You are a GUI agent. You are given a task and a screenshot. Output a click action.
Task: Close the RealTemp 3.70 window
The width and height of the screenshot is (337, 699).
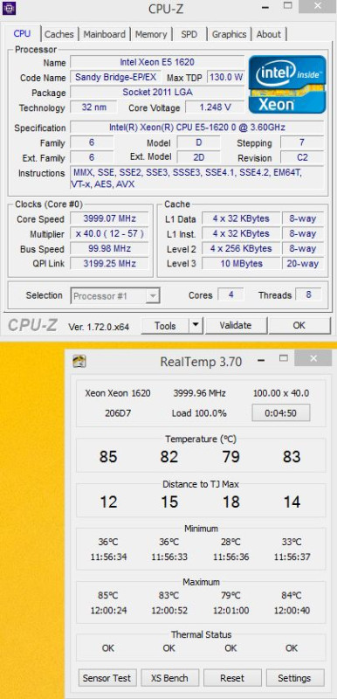point(313,358)
